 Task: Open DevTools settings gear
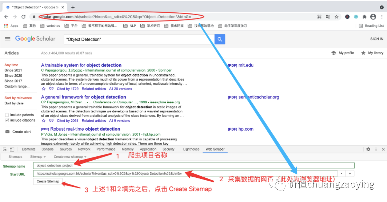point(368,149)
